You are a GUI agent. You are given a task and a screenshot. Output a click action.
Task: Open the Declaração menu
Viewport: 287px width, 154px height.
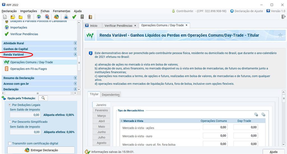point(9,11)
